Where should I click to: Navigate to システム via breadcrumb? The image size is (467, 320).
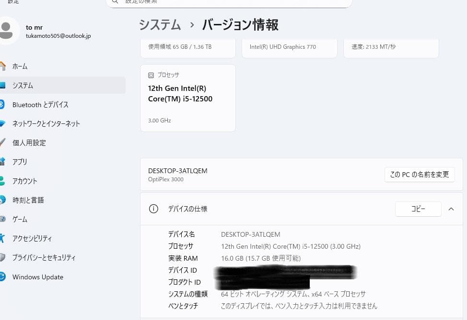[160, 24]
